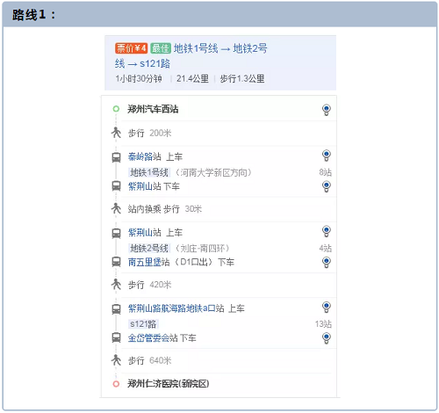This screenshot has height=413, width=439.
Task: Open the 秦岭路站 station link
Action: pos(145,156)
